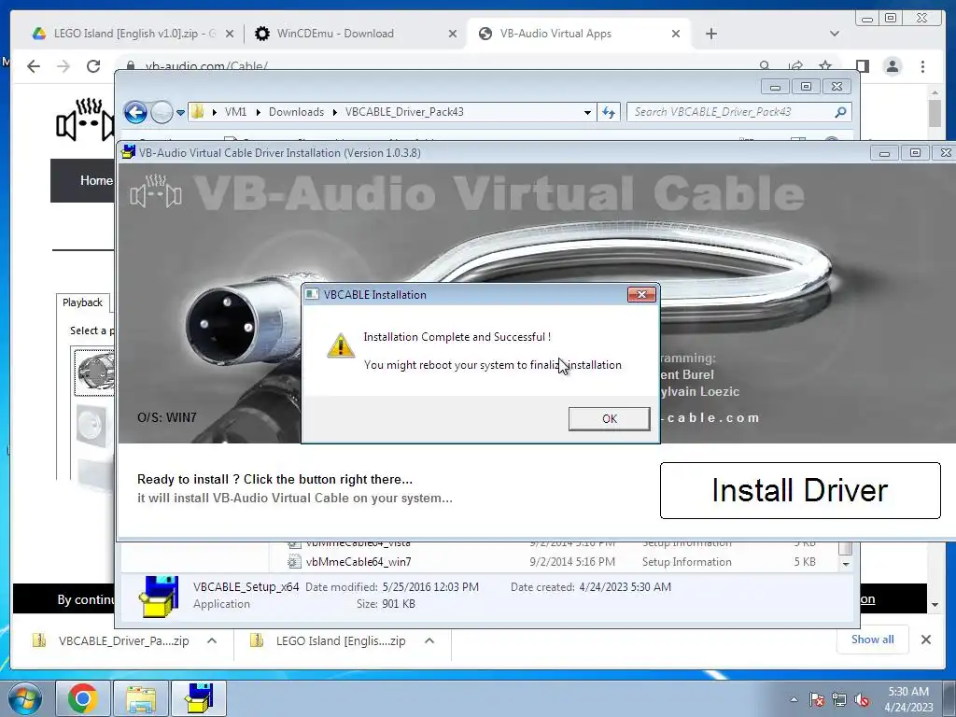
Task: Click share icon in Chrome address bar
Action: (795, 65)
